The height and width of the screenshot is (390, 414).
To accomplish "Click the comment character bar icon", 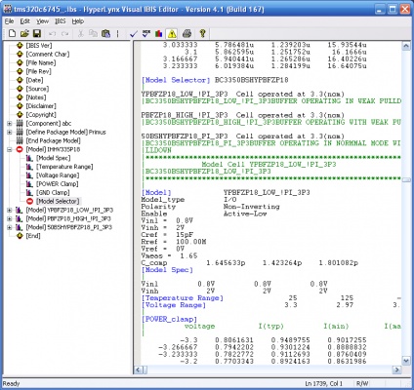I will [x=117, y=33].
